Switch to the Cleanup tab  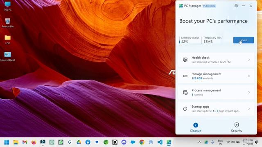(x=196, y=127)
